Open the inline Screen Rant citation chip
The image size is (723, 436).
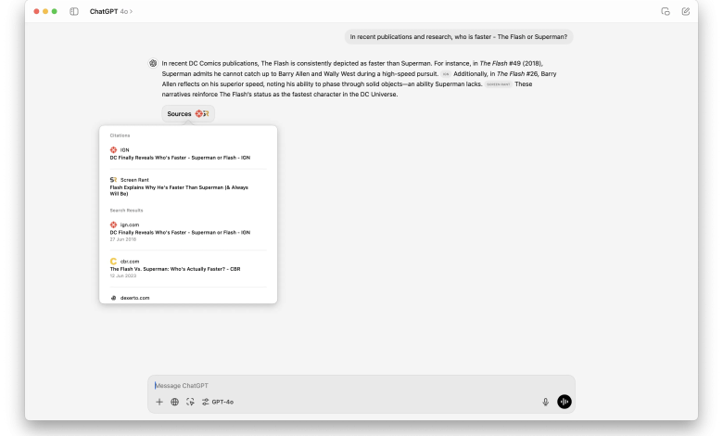[x=499, y=84]
